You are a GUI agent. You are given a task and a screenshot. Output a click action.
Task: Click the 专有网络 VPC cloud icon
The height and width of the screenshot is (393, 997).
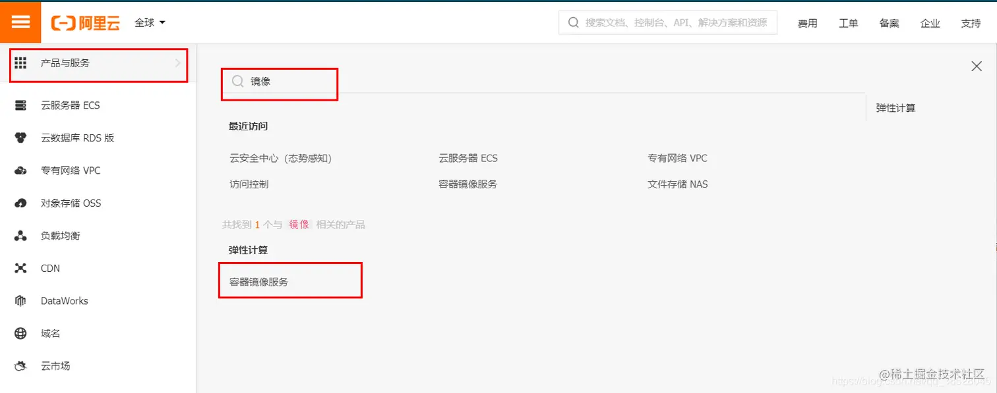pyautogui.click(x=20, y=170)
